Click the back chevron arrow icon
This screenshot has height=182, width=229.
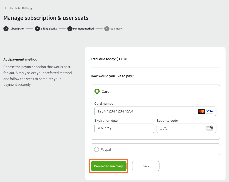tap(6, 8)
